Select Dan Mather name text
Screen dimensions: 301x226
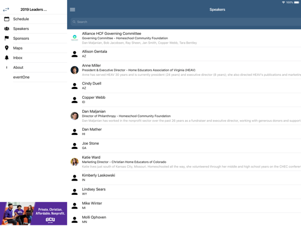[92, 129]
